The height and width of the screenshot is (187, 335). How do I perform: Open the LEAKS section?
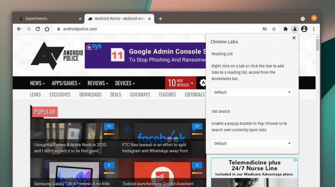35,95
